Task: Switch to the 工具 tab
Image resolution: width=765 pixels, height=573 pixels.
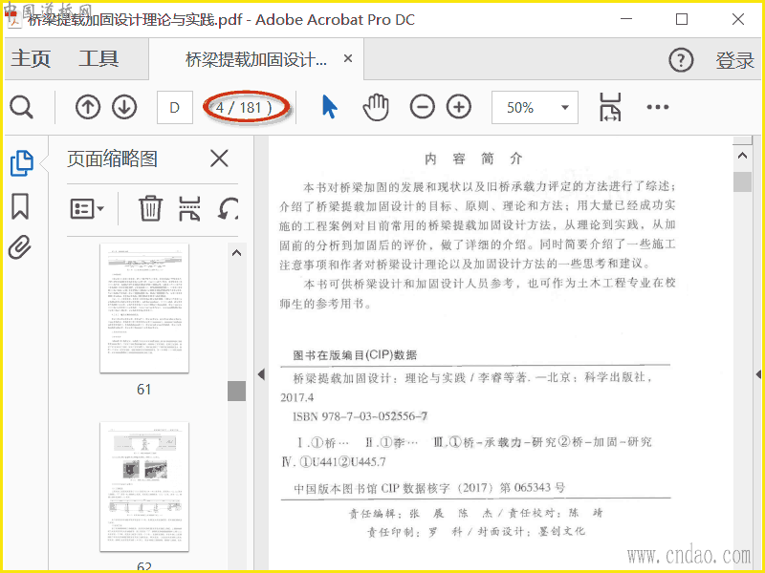Action: pos(98,59)
